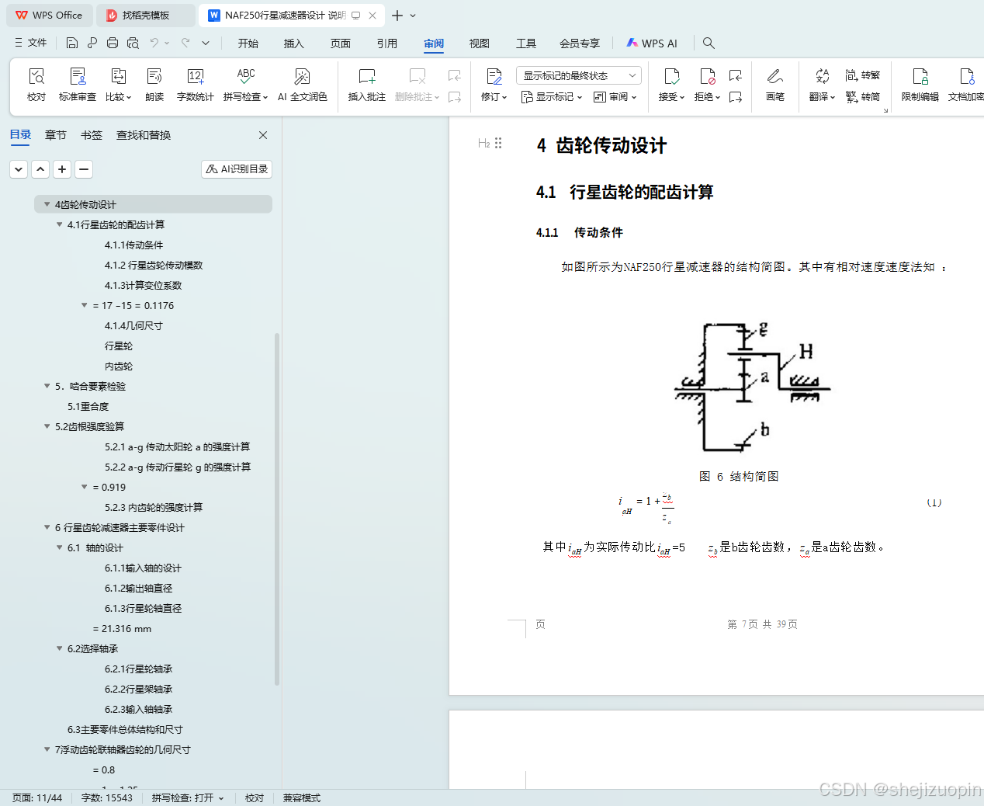Collapse the 4齿轮传动设计 outline node
Image resolution: width=984 pixels, height=806 pixels.
click(47, 204)
